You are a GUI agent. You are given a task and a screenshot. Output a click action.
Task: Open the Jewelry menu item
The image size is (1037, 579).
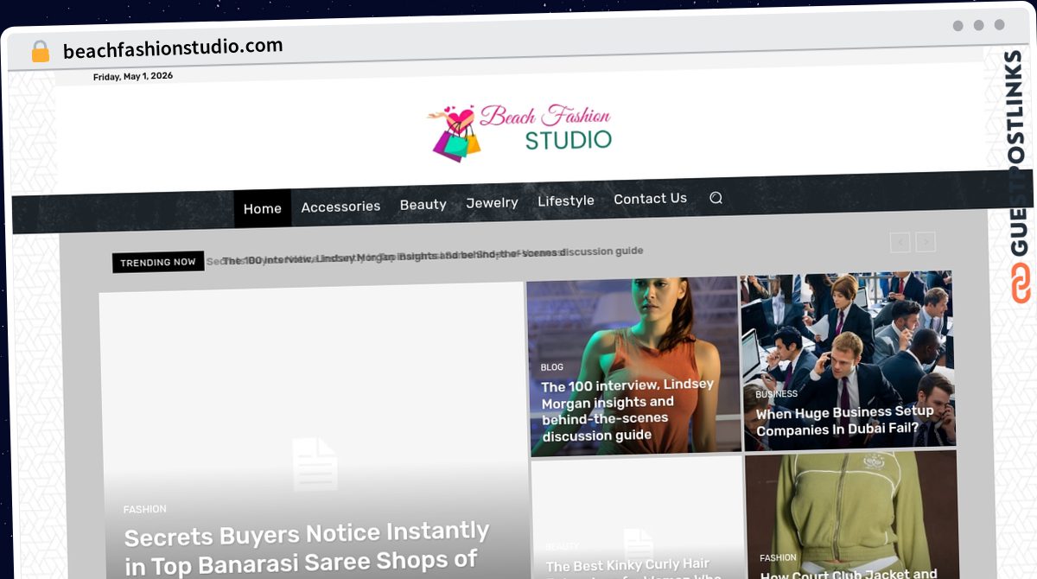tap(492, 202)
